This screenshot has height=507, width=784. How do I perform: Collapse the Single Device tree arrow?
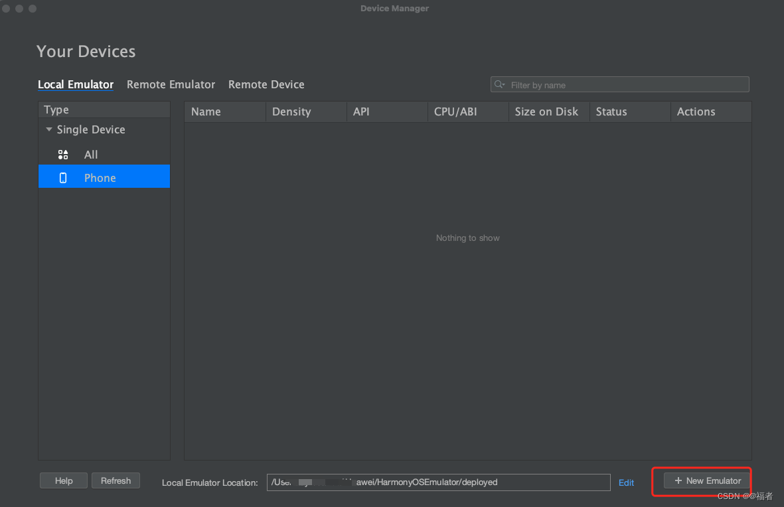click(49, 129)
